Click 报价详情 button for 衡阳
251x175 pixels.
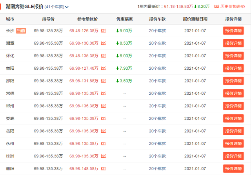[x=233, y=169]
